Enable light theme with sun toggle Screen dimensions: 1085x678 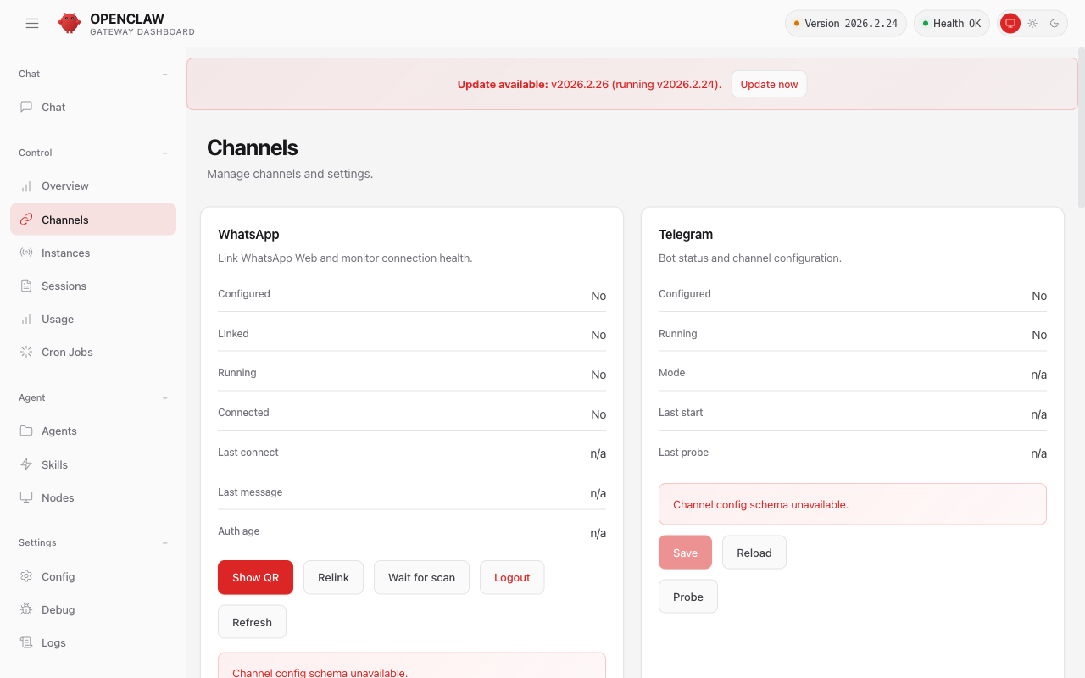(1032, 24)
